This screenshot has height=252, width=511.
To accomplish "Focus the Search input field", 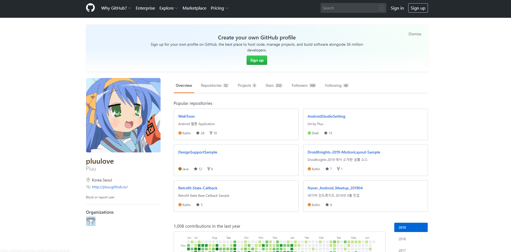I will coord(353,8).
